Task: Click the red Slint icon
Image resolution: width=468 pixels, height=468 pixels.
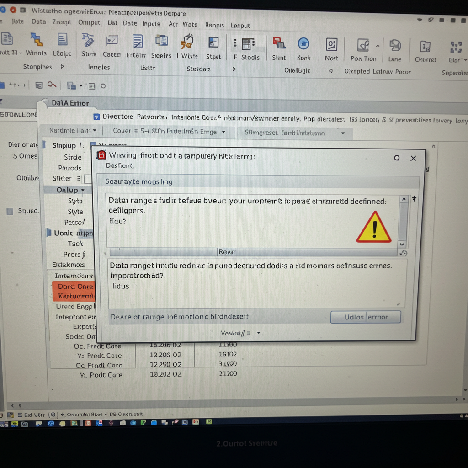Action: tap(279, 43)
